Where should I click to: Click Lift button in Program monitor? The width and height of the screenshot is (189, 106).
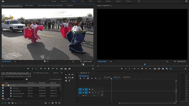[x=155, y=69]
